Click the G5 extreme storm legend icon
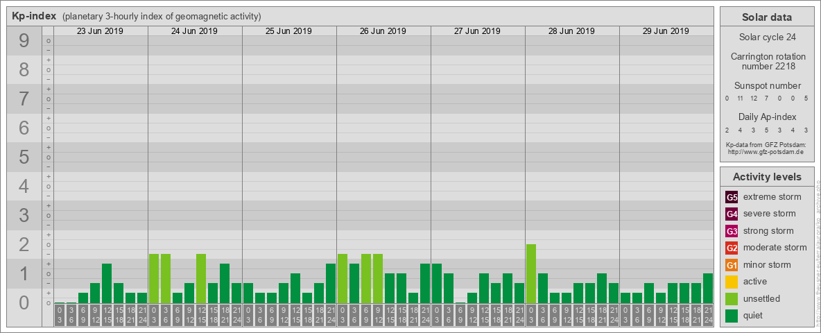 click(x=732, y=198)
